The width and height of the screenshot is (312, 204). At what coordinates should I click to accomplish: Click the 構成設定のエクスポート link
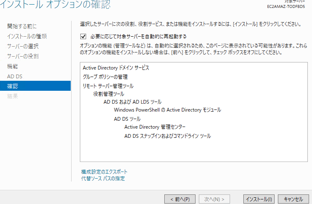tap(104, 172)
